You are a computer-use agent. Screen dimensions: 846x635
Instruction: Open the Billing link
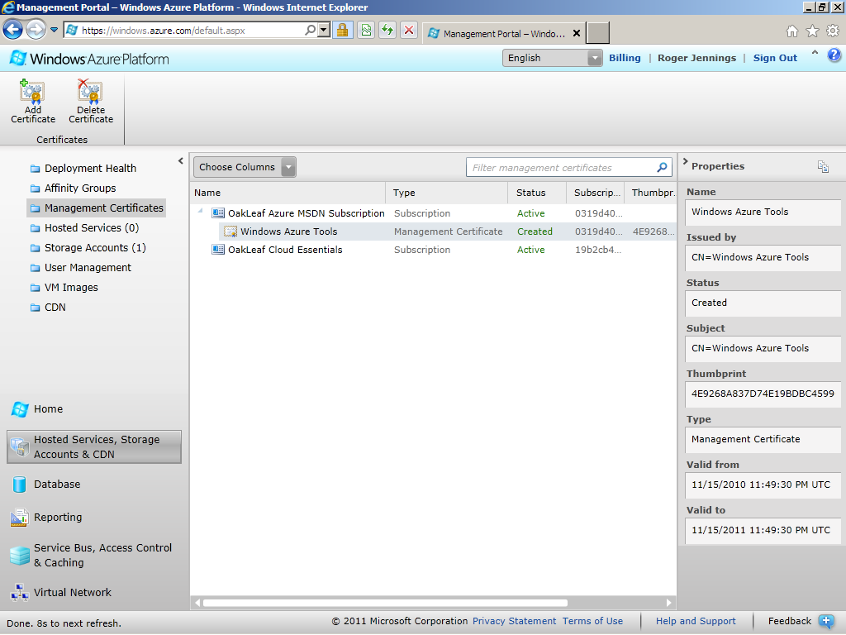(x=625, y=58)
